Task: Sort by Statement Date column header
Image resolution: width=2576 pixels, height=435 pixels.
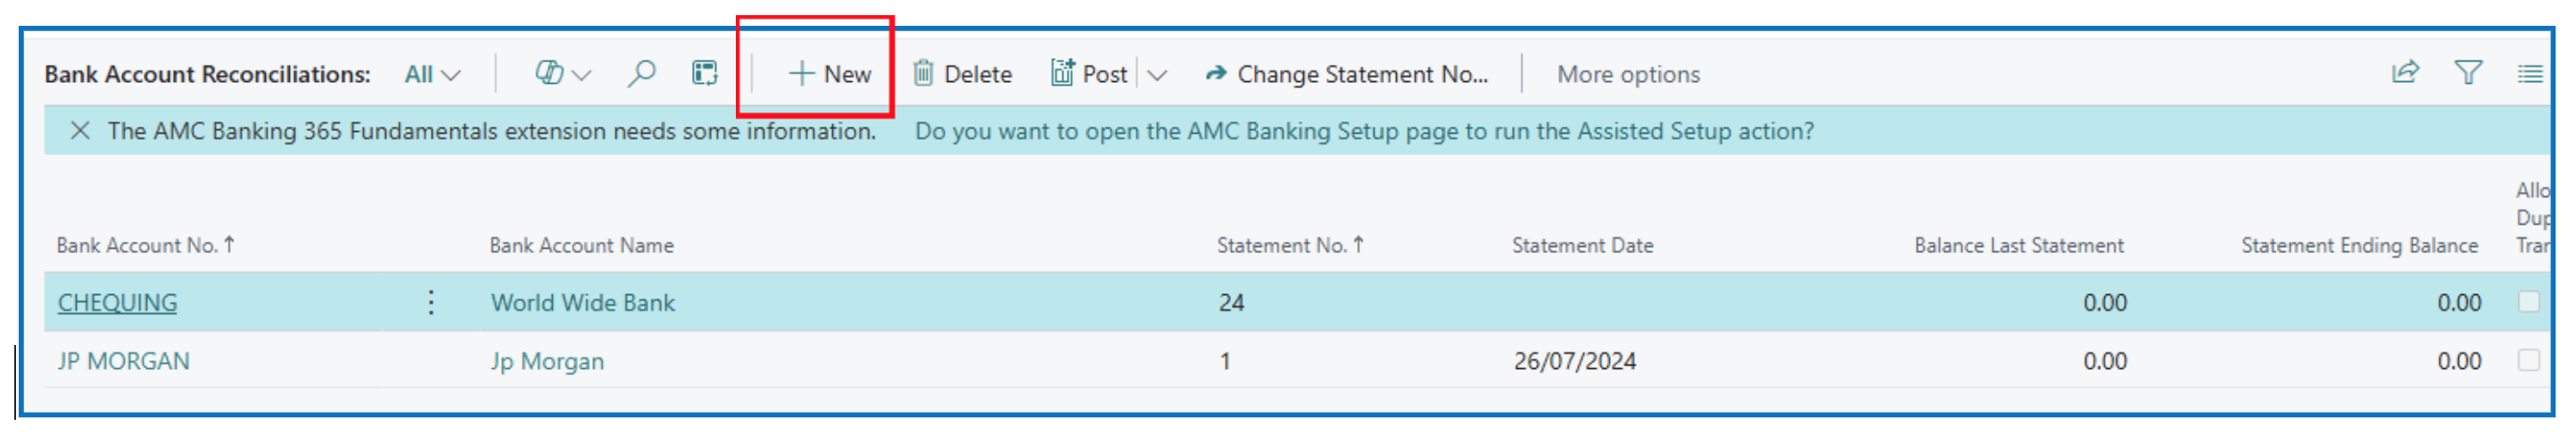Action: [1582, 245]
